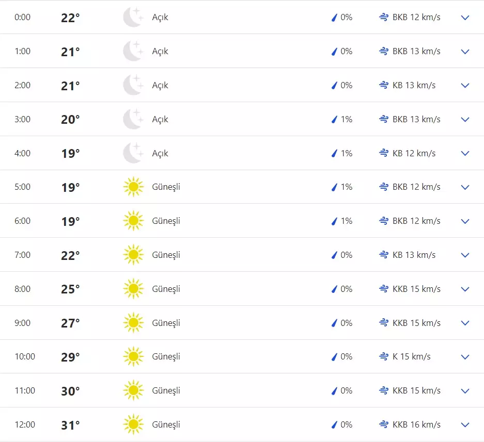484x442 pixels.
Task: Open details for the 7:00 forecast
Action: click(x=465, y=255)
